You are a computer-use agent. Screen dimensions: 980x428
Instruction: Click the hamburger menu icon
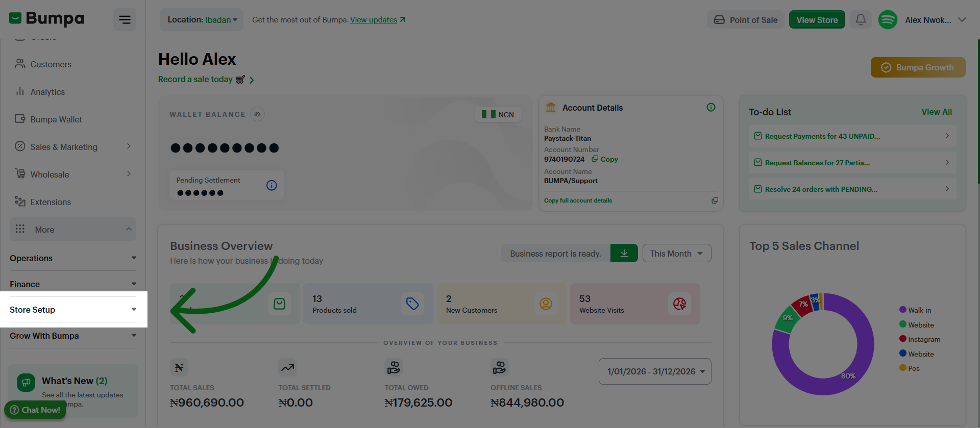[125, 20]
